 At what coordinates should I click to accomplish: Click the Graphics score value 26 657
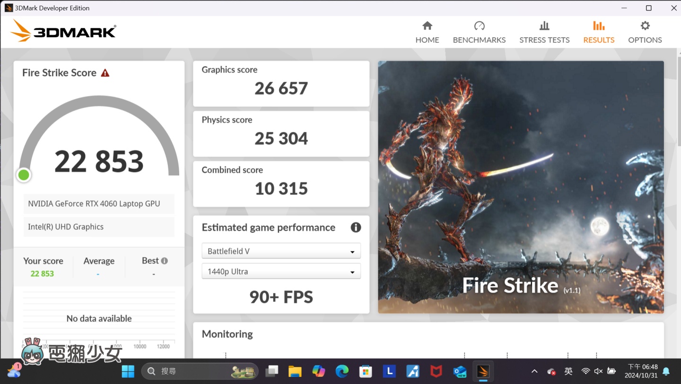click(281, 88)
